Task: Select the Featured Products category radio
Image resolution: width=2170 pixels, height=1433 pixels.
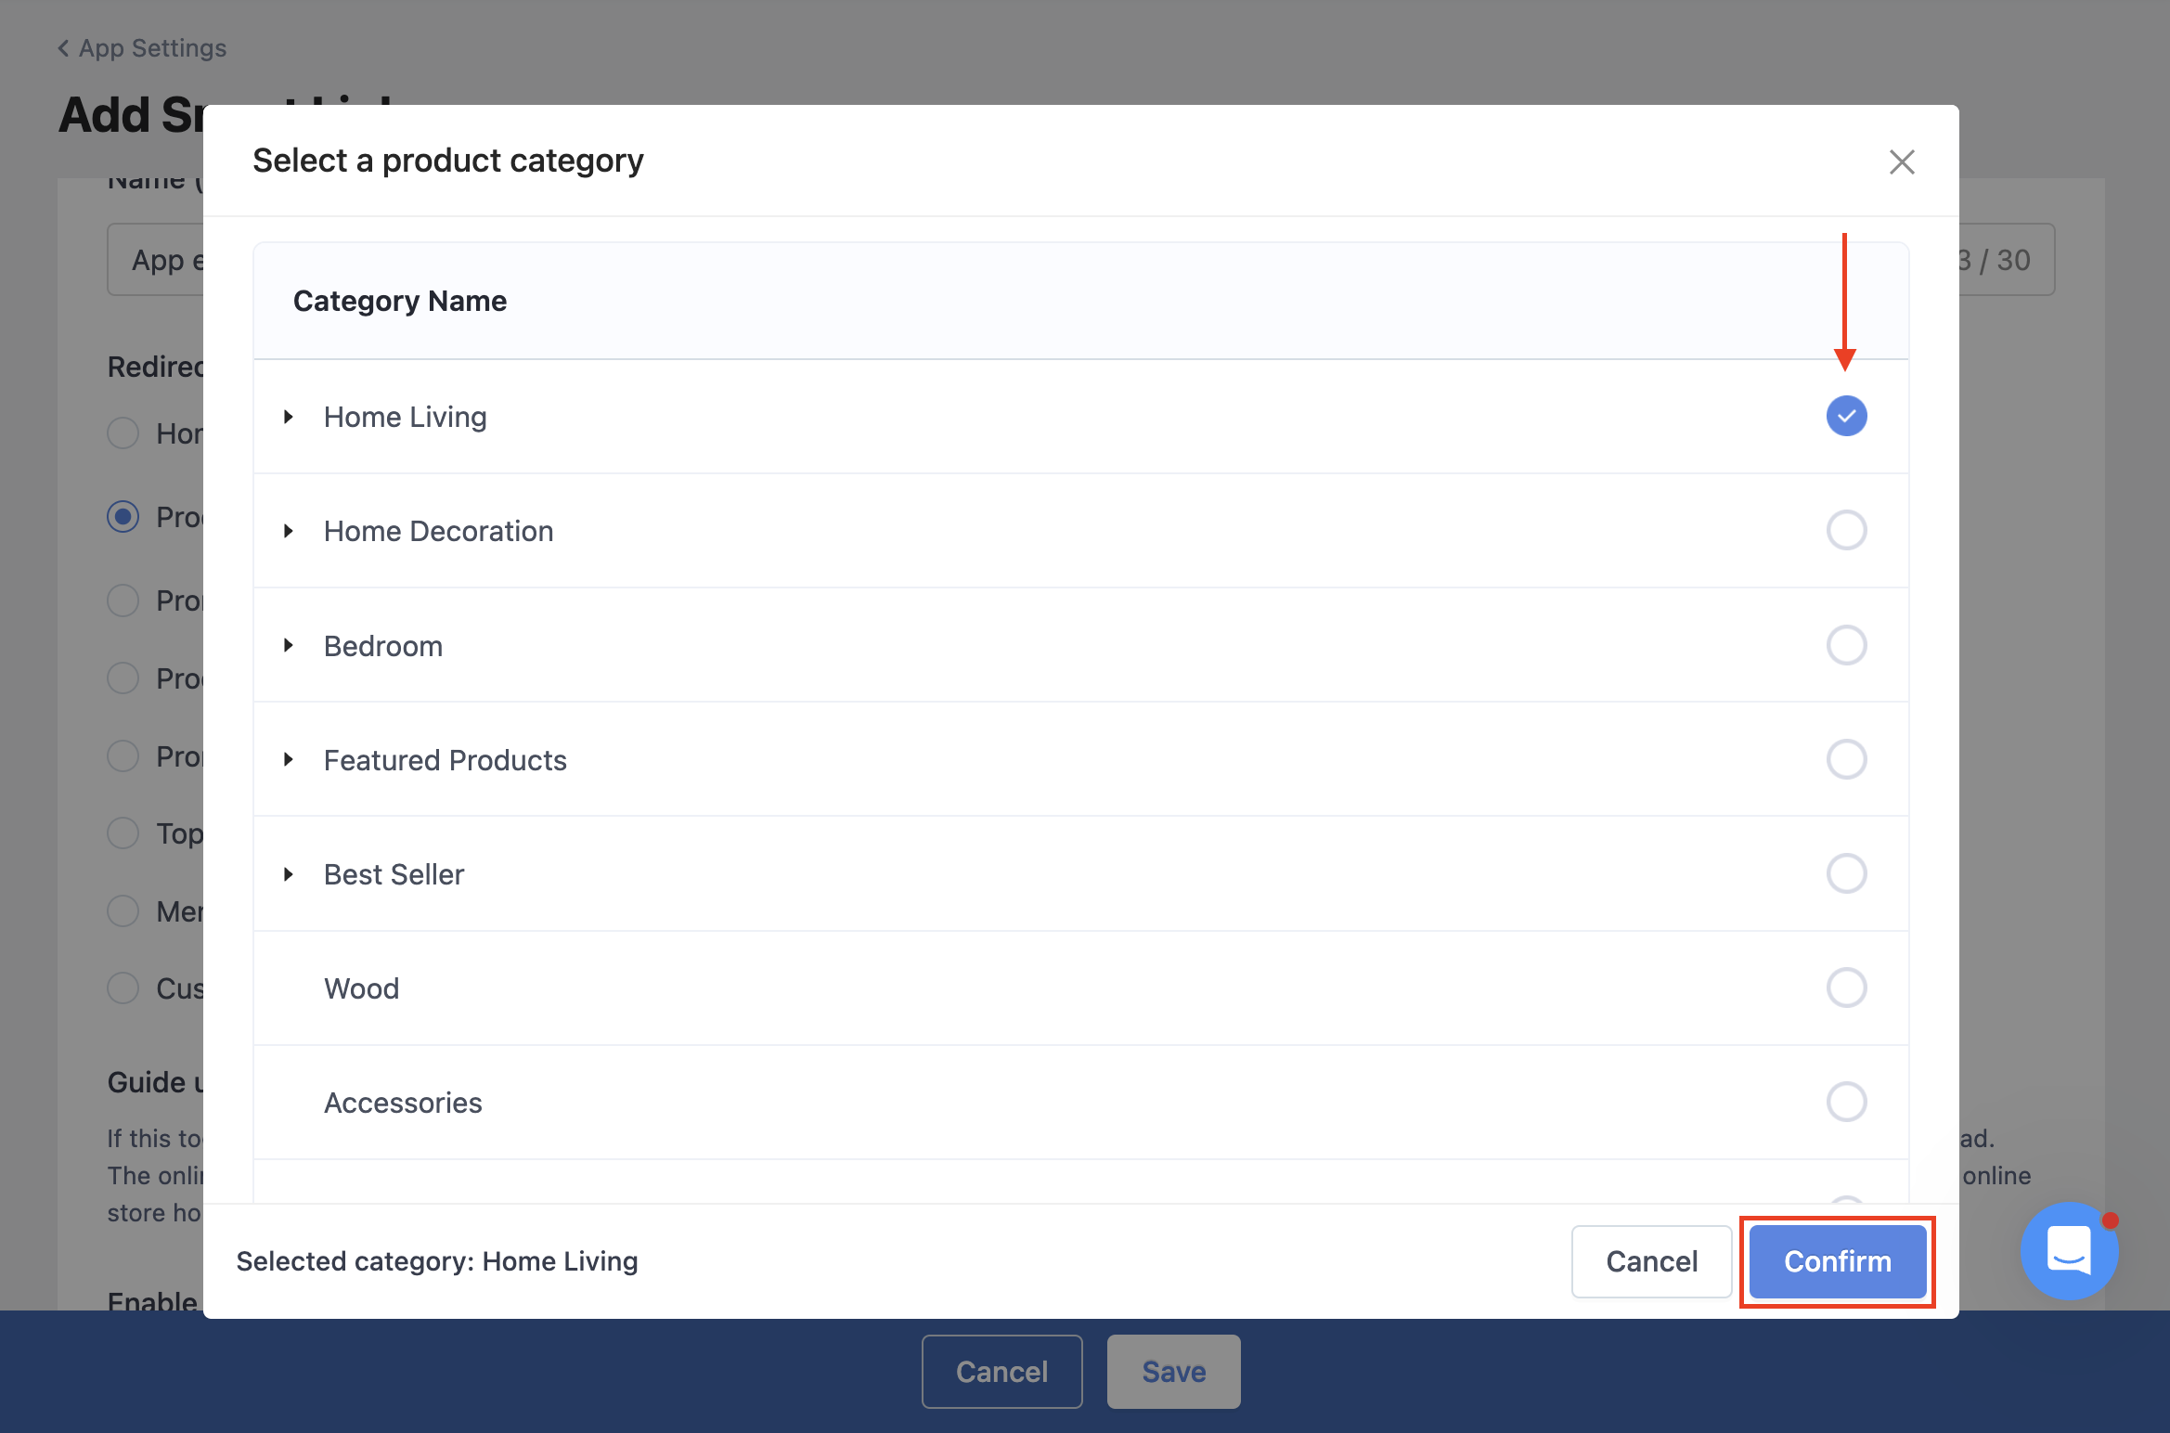Action: [1846, 759]
